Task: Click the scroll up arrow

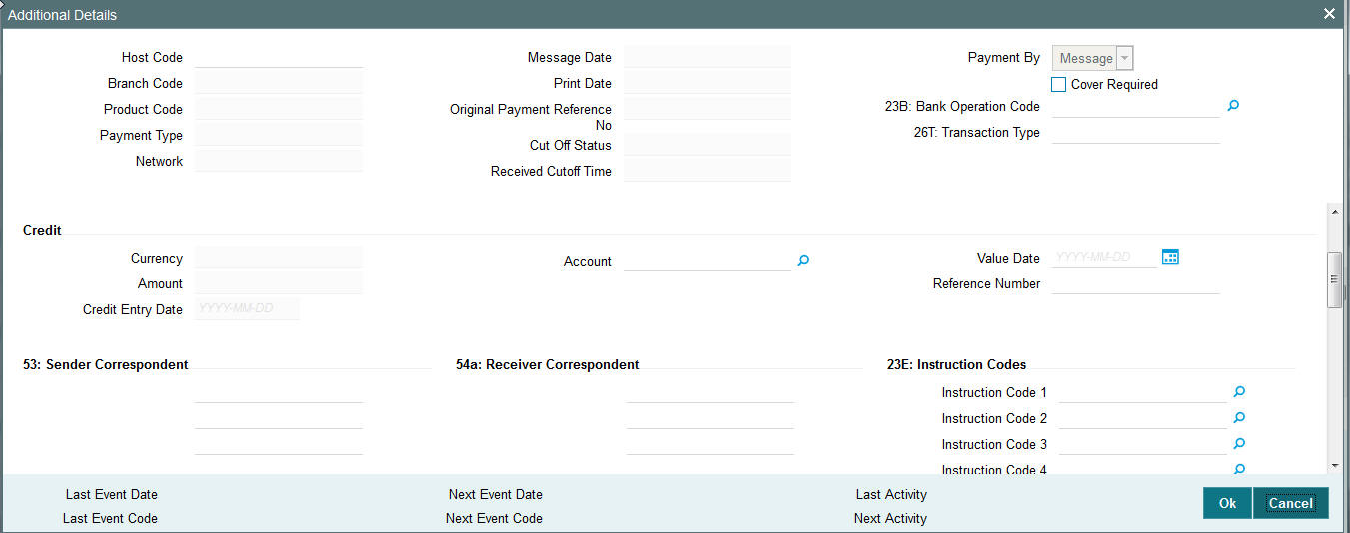Action: click(1335, 210)
